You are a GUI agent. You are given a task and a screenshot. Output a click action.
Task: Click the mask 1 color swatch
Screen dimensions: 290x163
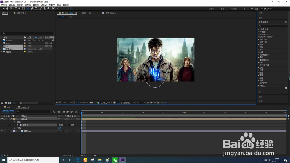pyautogui.click(x=21, y=125)
